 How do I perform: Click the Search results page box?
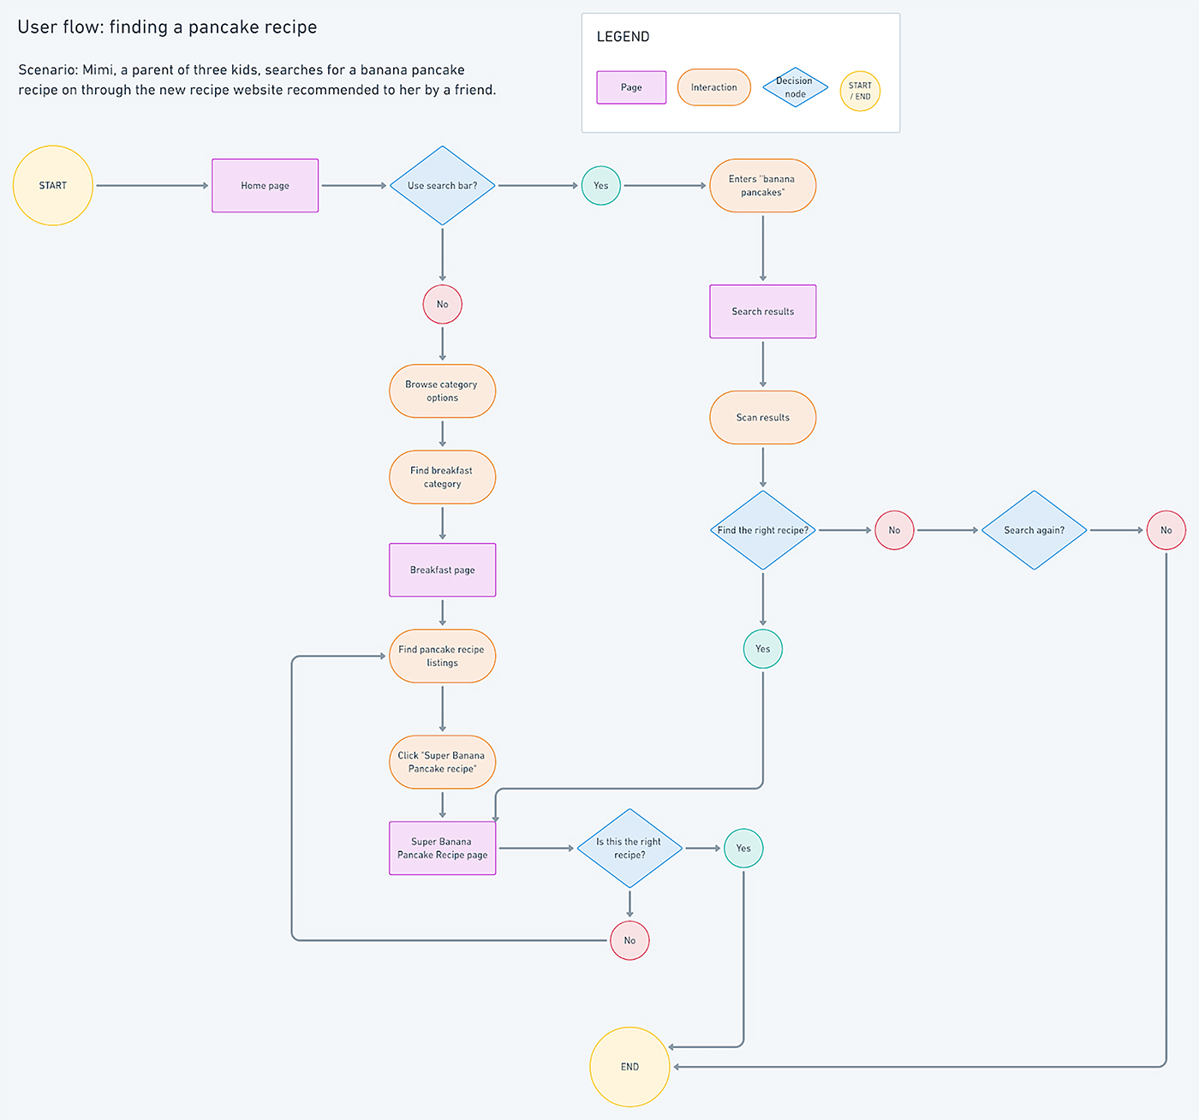point(762,312)
